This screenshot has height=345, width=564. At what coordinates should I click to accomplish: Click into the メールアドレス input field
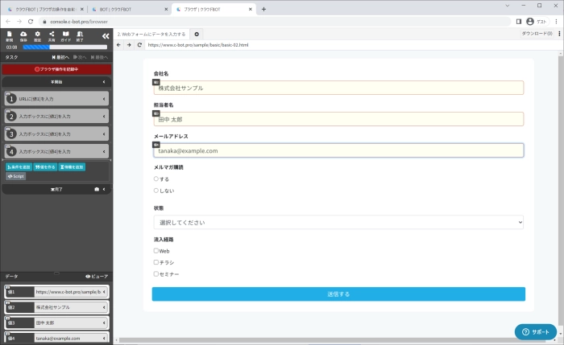(338, 150)
